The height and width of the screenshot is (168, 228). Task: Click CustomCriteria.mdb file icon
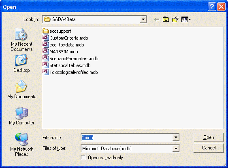click(x=45, y=38)
